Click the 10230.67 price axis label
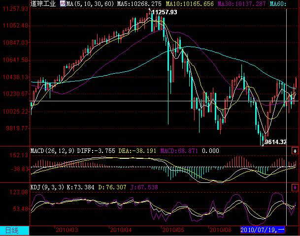The image size is (300, 236). pyautogui.click(x=15, y=94)
